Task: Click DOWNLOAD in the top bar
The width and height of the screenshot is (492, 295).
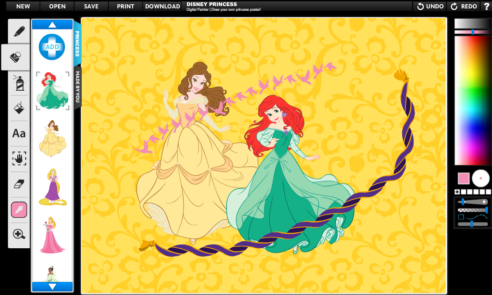Action: pos(163,6)
